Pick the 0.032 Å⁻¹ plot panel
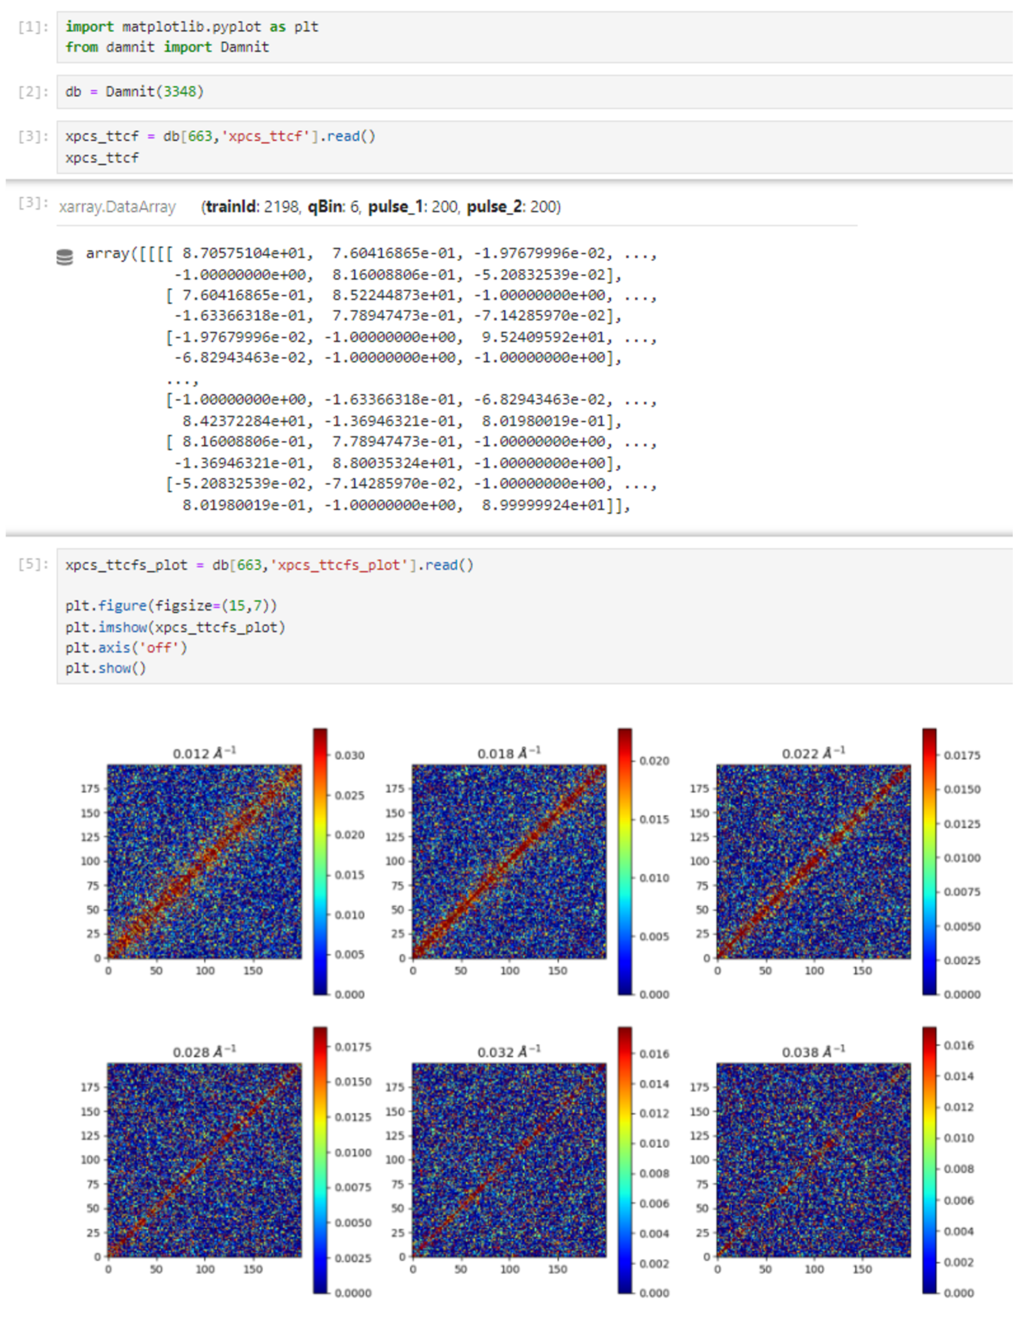Screen dimensions: 1022x1335 tap(509, 1160)
